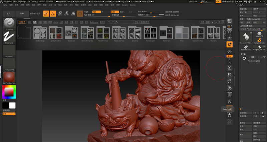
Task: Open the NanoMeshes folder
Action: pyautogui.click(x=198, y=34)
